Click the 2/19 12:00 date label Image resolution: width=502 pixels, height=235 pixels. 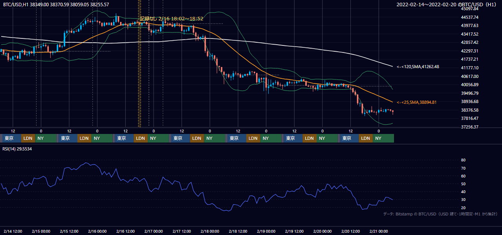click(x=295, y=231)
